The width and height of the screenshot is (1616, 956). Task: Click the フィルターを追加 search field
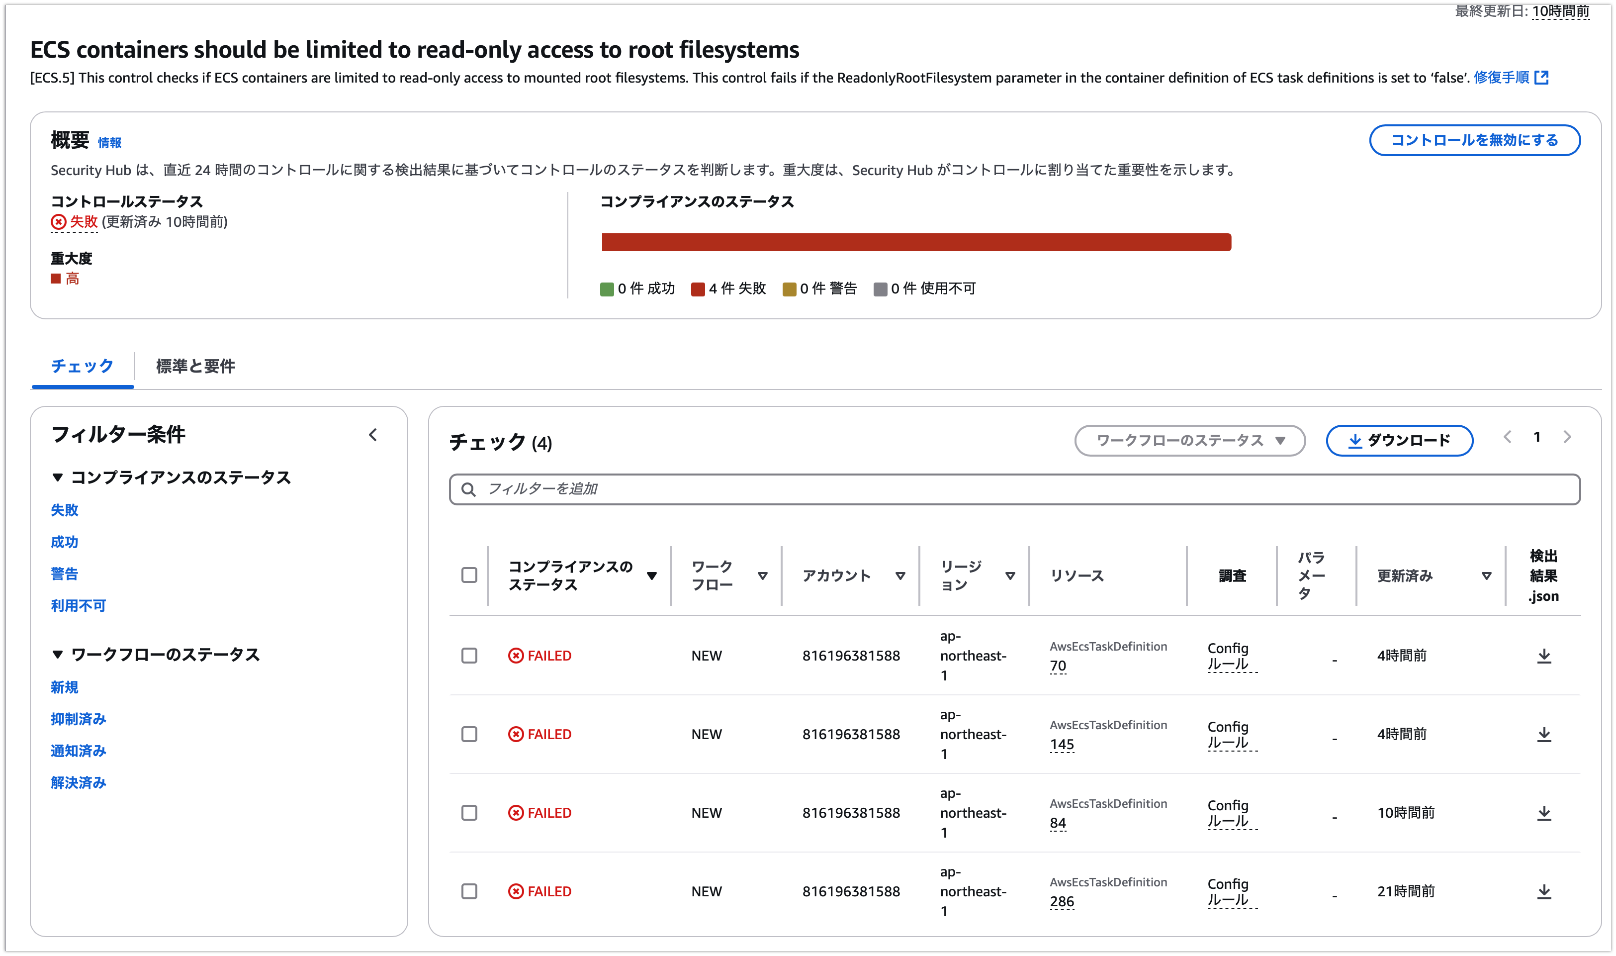tap(1014, 489)
